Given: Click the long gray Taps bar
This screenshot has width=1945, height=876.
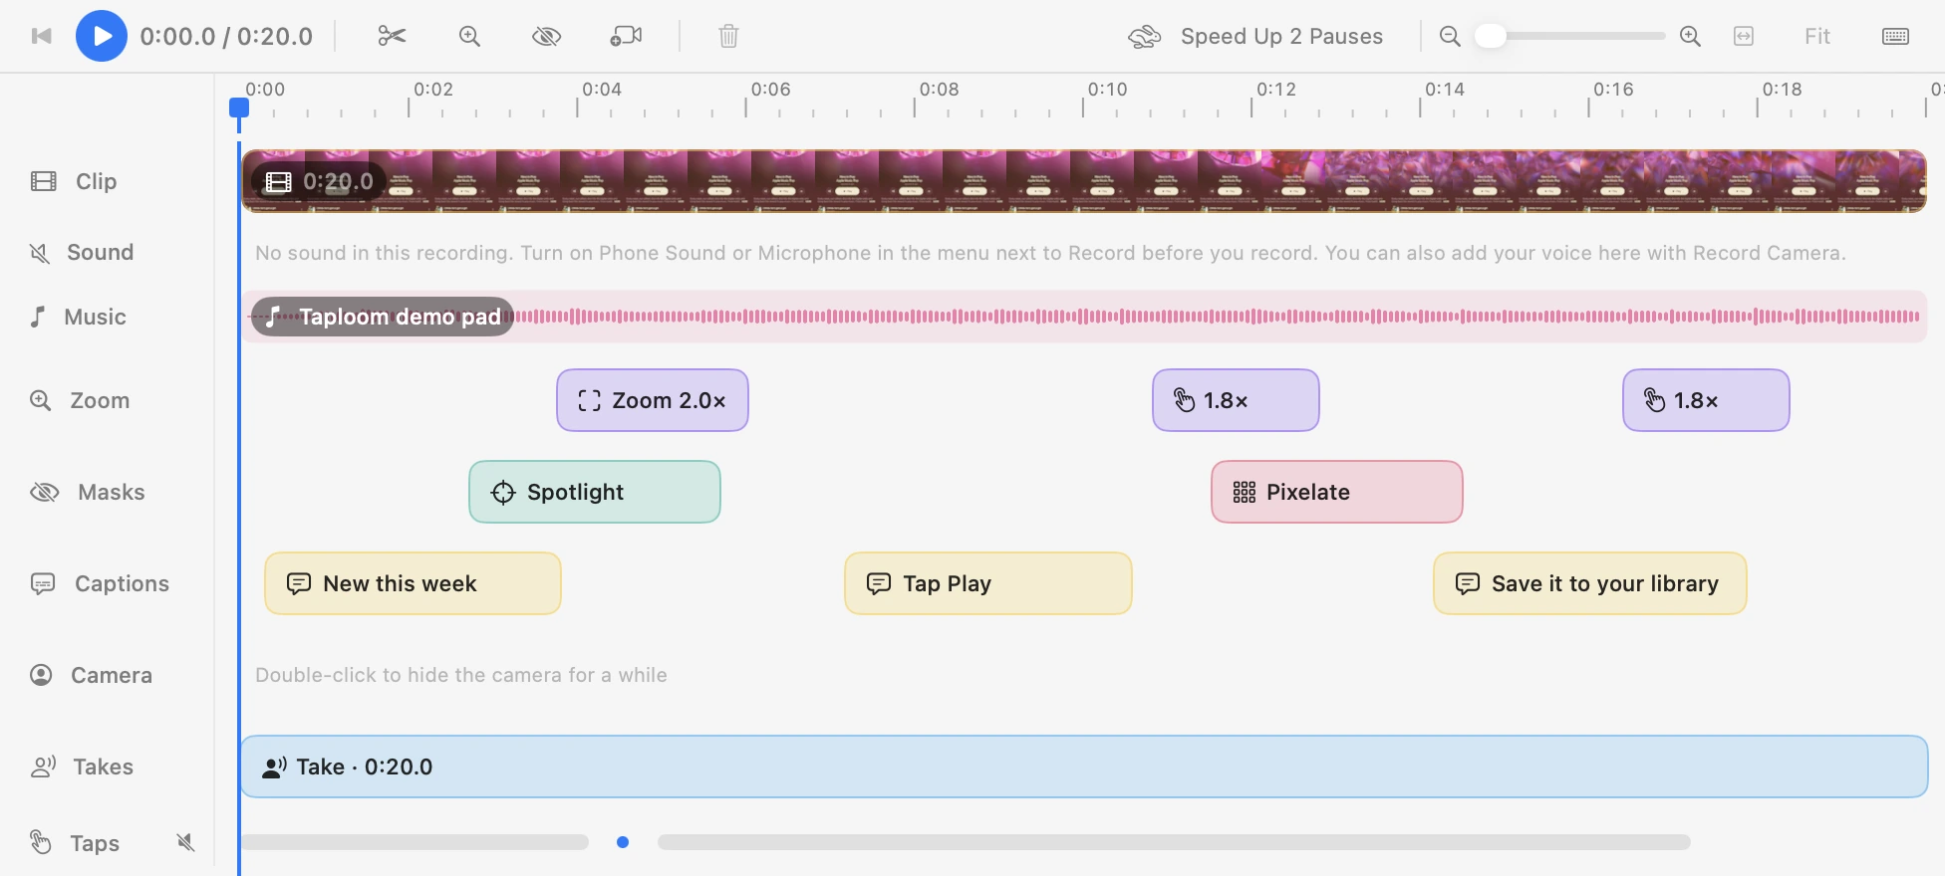Looking at the screenshot, I should click(1174, 842).
